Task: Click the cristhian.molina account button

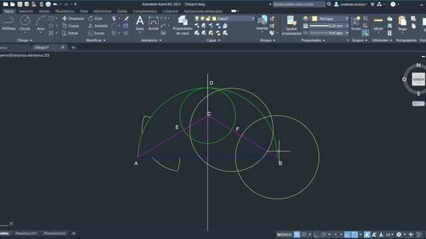Action: (351, 4)
